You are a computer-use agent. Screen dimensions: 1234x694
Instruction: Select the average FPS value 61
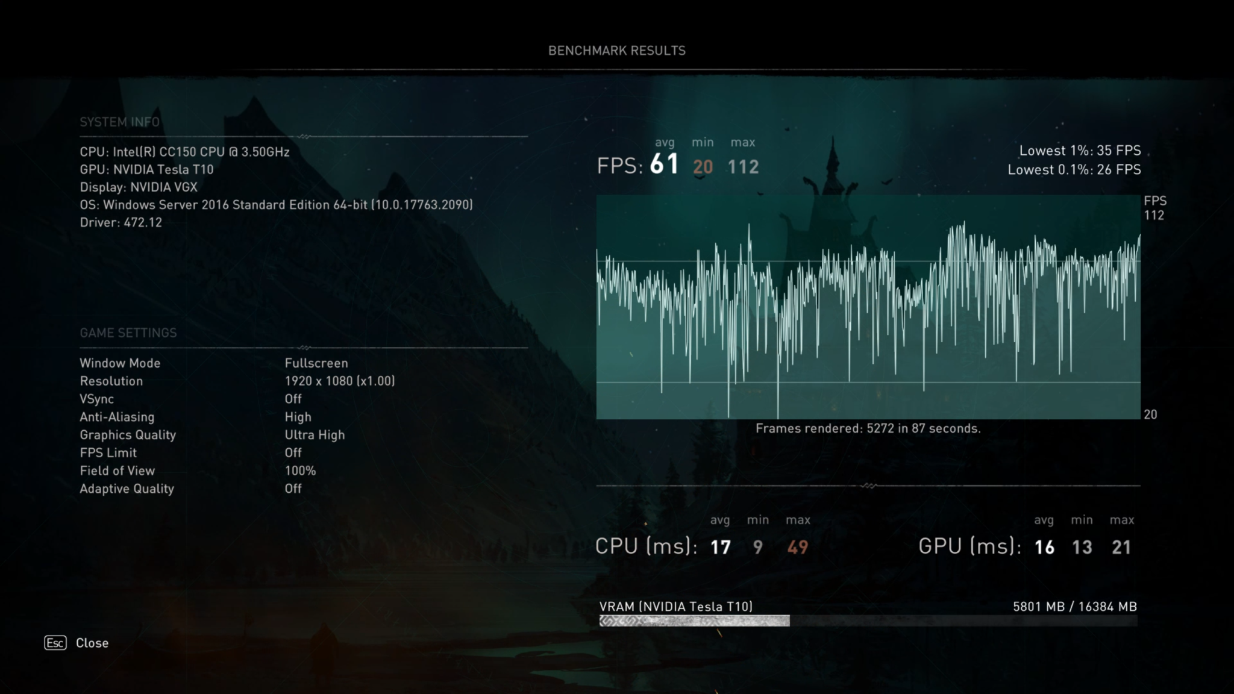point(665,164)
